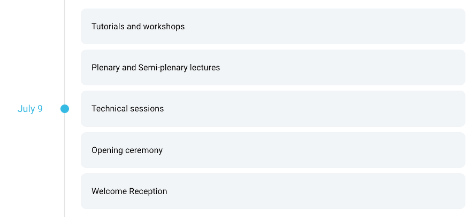Open Plenary and Semi-plenary lectures card
Image resolution: width=474 pixels, height=217 pixels.
(273, 68)
